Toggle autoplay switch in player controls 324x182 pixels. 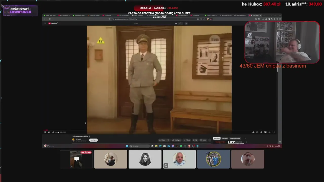[253, 132]
